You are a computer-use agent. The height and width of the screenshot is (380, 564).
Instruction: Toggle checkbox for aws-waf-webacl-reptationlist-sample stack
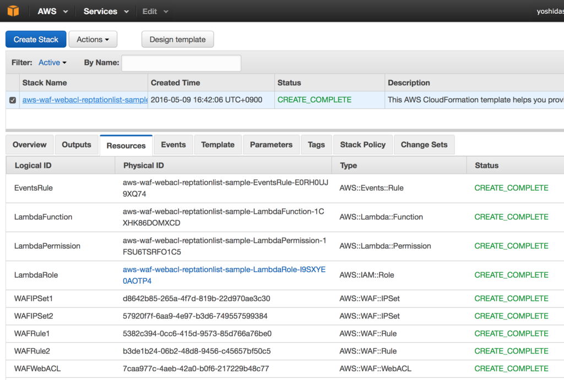(13, 100)
